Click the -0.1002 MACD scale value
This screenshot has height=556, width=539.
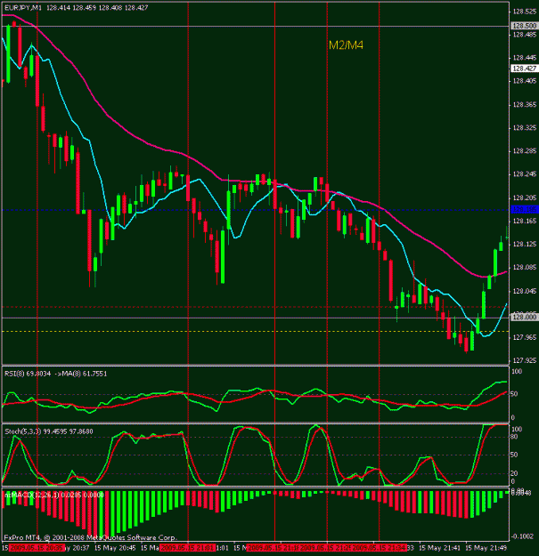(x=524, y=536)
